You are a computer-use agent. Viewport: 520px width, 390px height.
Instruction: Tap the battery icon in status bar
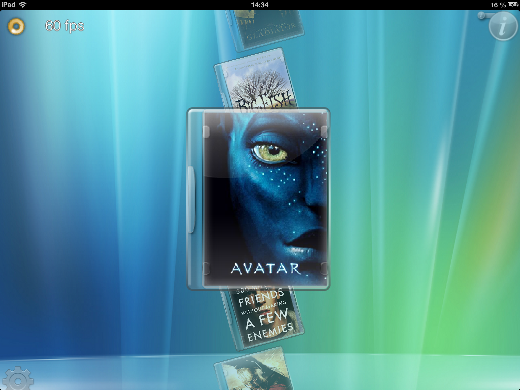513,5
